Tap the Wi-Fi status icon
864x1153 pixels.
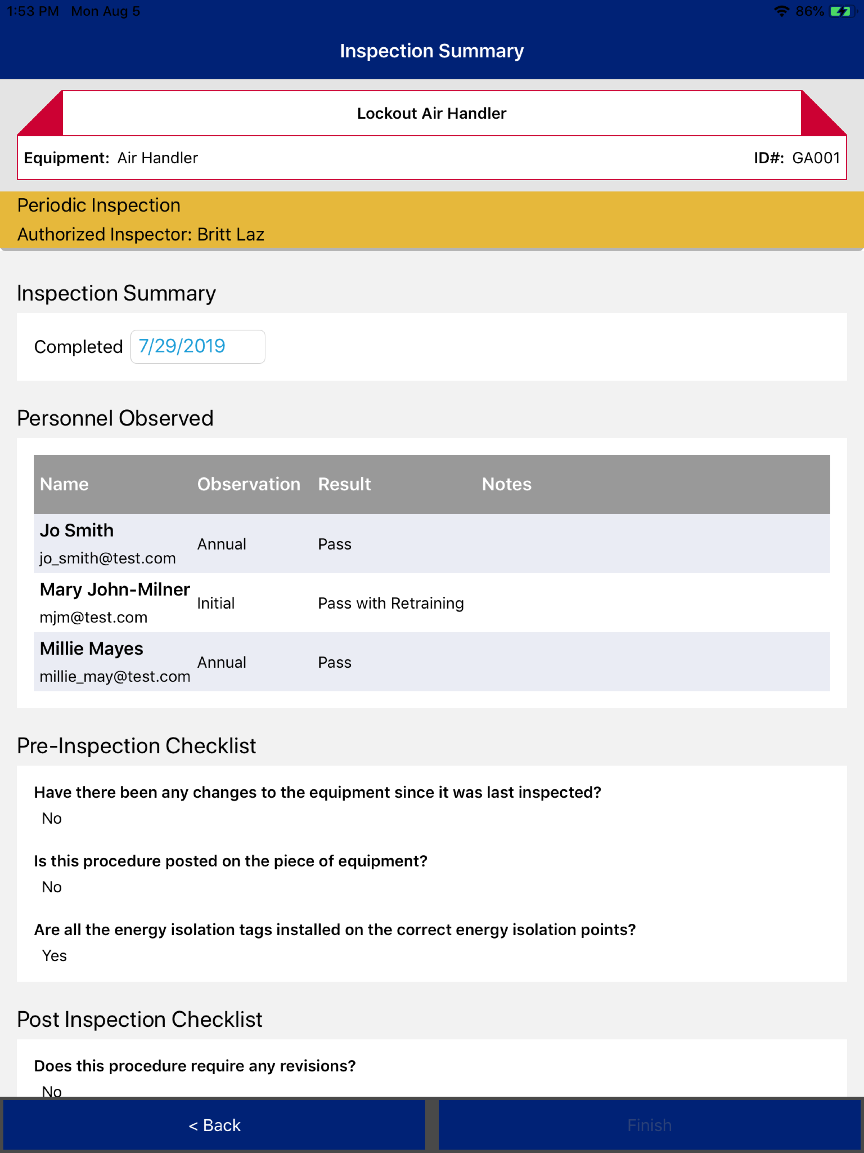pos(781,11)
